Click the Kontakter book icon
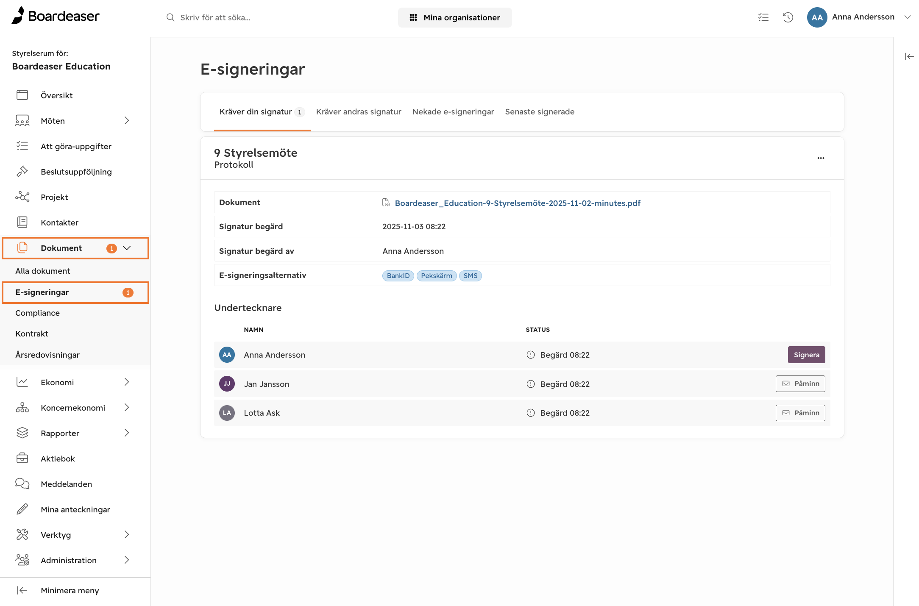 tap(22, 222)
